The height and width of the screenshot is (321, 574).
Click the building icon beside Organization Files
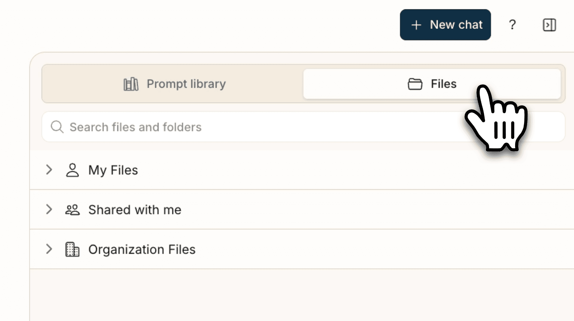(72, 249)
